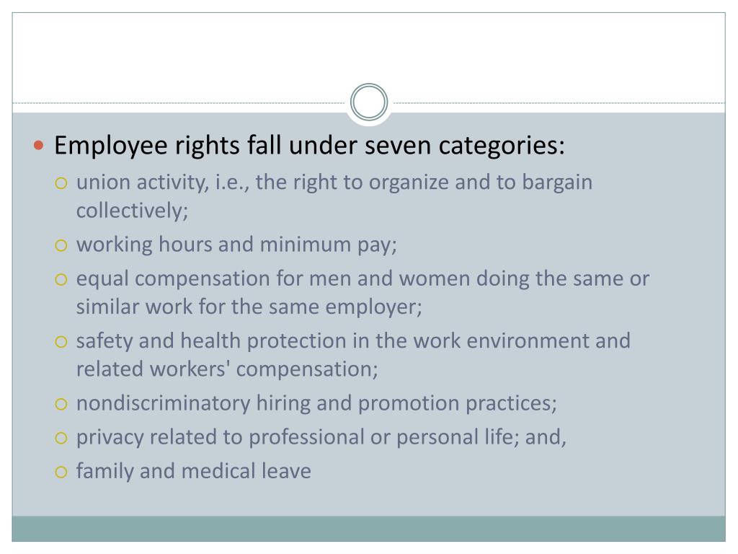This screenshot has width=738, height=554.
Task: Click the orange bullet before Employee rights
Action: click(39, 146)
